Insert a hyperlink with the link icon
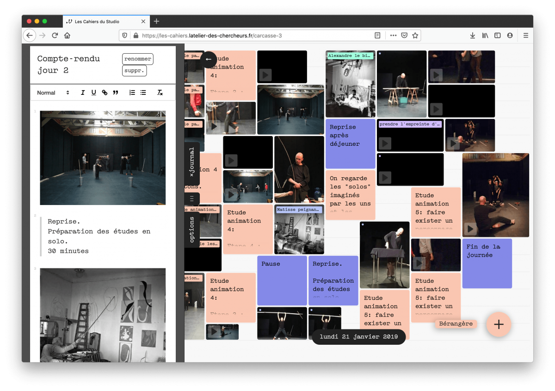This screenshot has width=555, height=391. click(105, 93)
